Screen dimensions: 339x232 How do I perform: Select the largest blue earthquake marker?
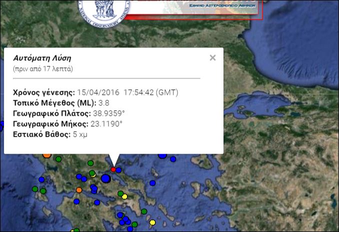point(105,179)
